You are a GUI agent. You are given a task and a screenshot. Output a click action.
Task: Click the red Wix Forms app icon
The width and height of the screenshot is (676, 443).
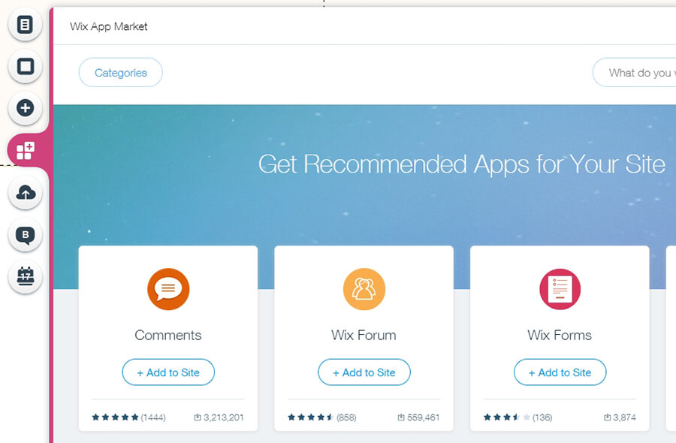[x=560, y=289]
